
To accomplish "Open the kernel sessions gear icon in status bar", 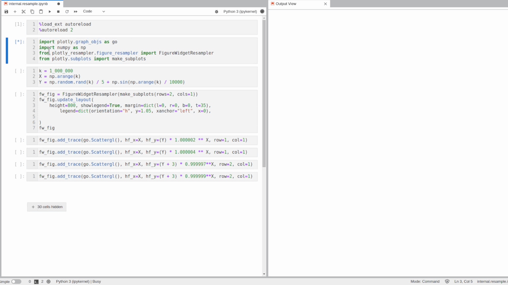I will point(49,281).
